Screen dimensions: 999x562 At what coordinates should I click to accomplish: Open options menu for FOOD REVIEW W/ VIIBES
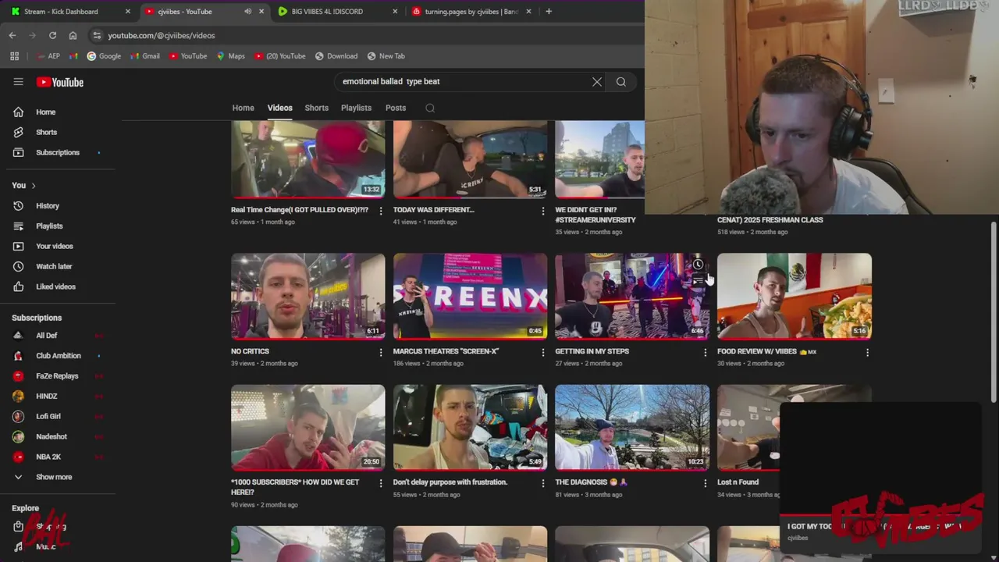pyautogui.click(x=867, y=352)
